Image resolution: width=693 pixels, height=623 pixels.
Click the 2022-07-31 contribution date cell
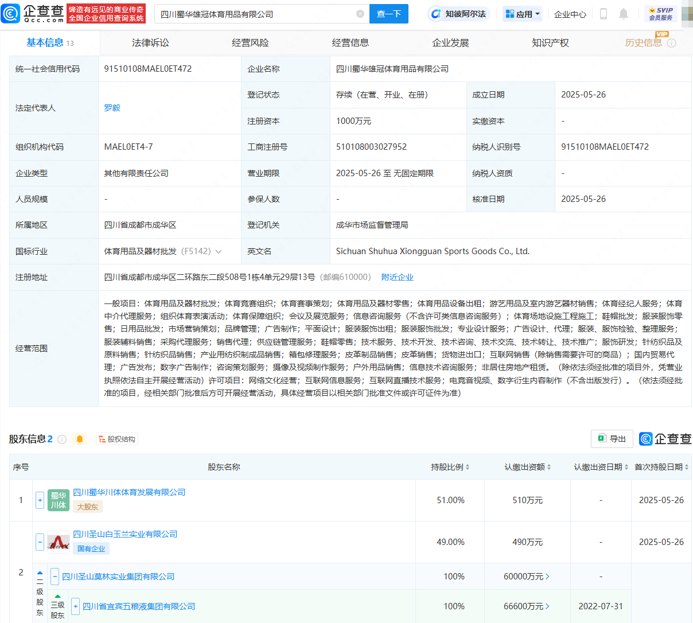(601, 606)
